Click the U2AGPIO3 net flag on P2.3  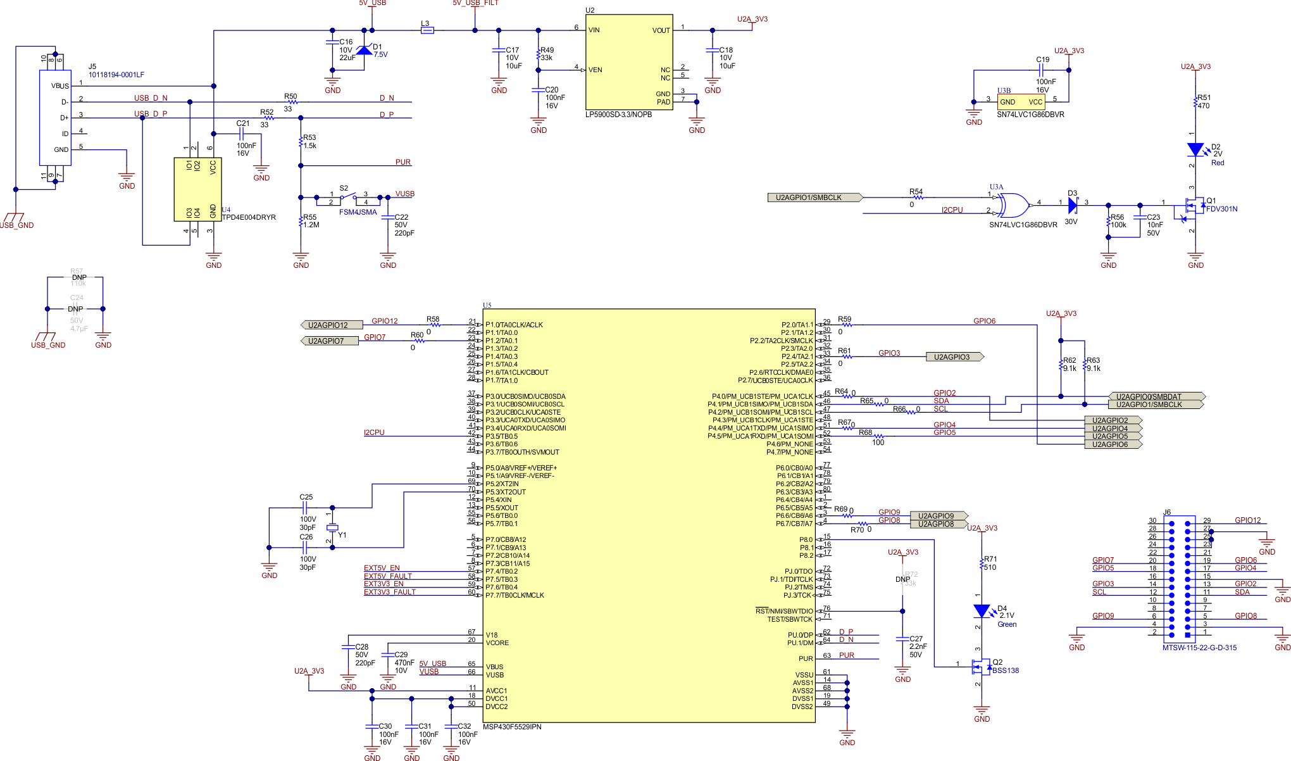[x=954, y=356]
